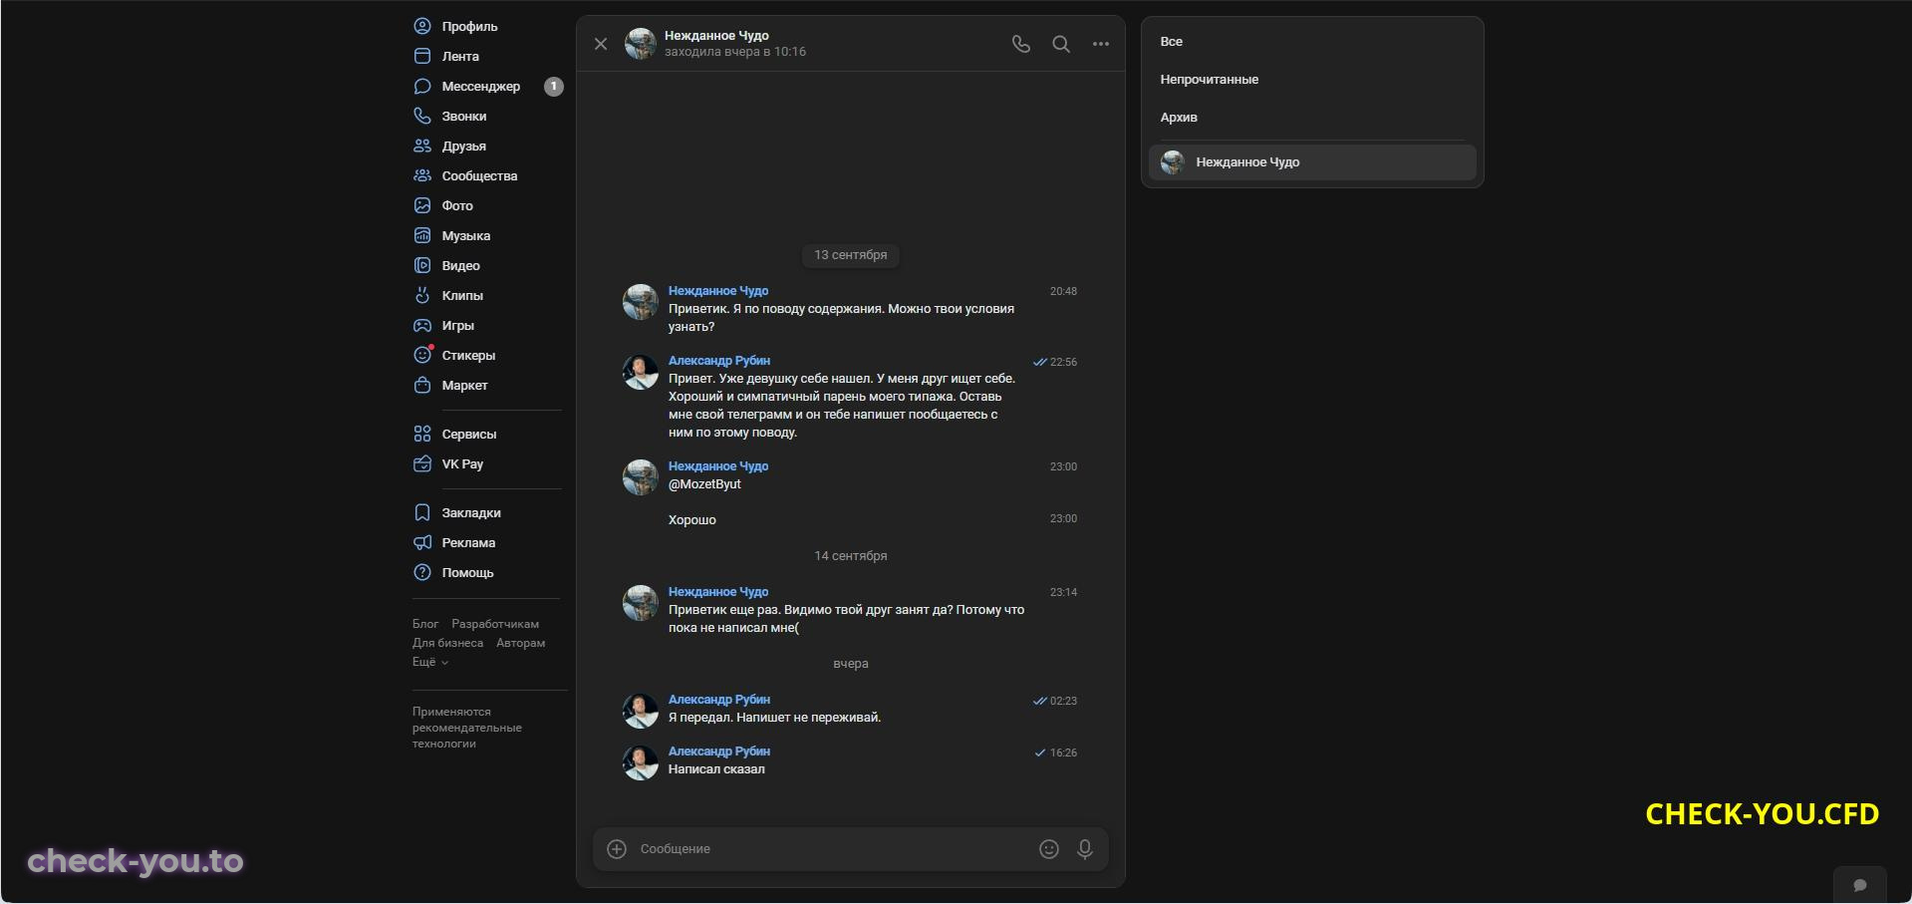Go to Друзья menu label

(x=464, y=147)
